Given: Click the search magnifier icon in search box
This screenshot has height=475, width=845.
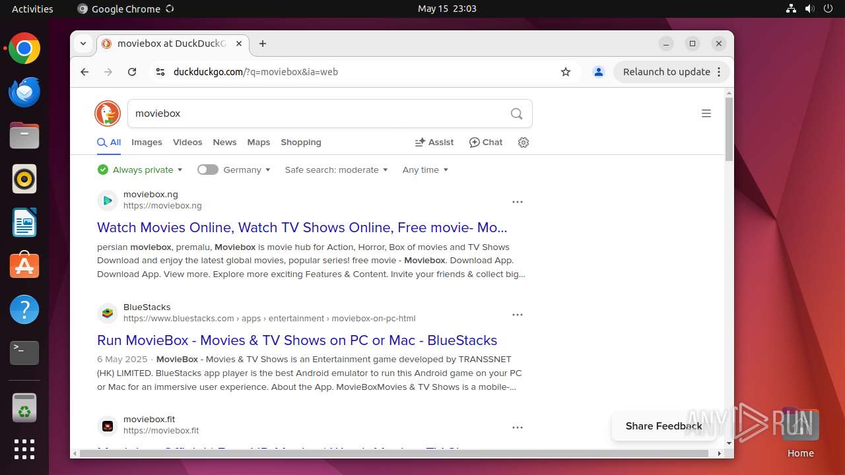Looking at the screenshot, I should 516,113.
